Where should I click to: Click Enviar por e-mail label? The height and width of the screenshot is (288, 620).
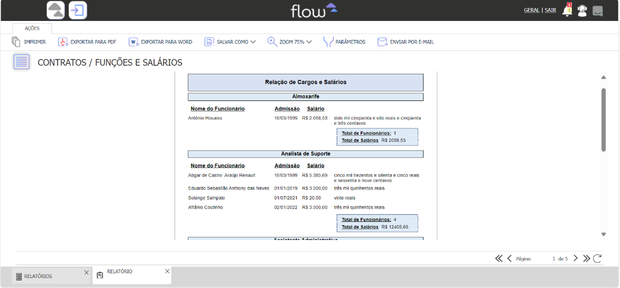(x=412, y=42)
